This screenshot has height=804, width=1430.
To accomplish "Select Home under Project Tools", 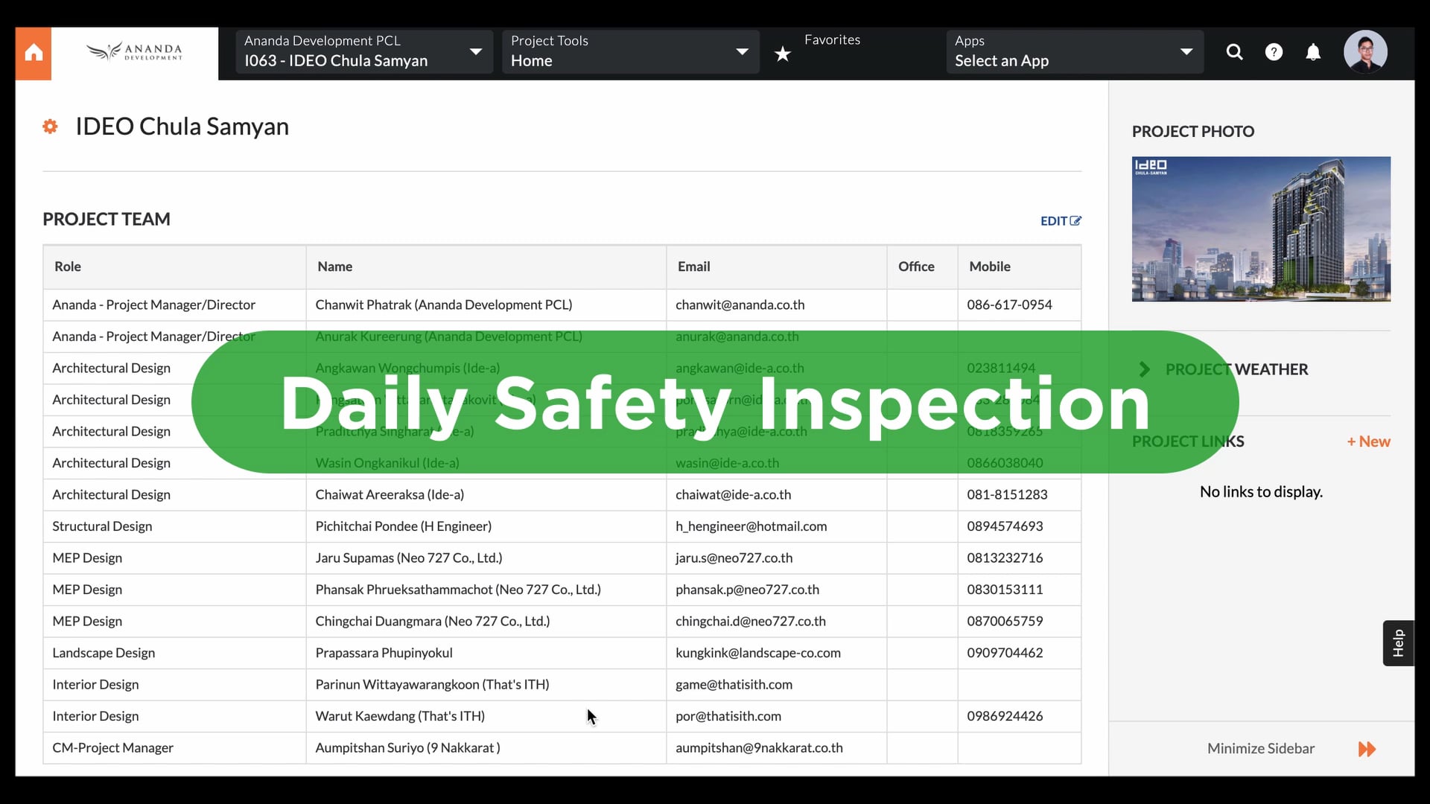I will (532, 60).
